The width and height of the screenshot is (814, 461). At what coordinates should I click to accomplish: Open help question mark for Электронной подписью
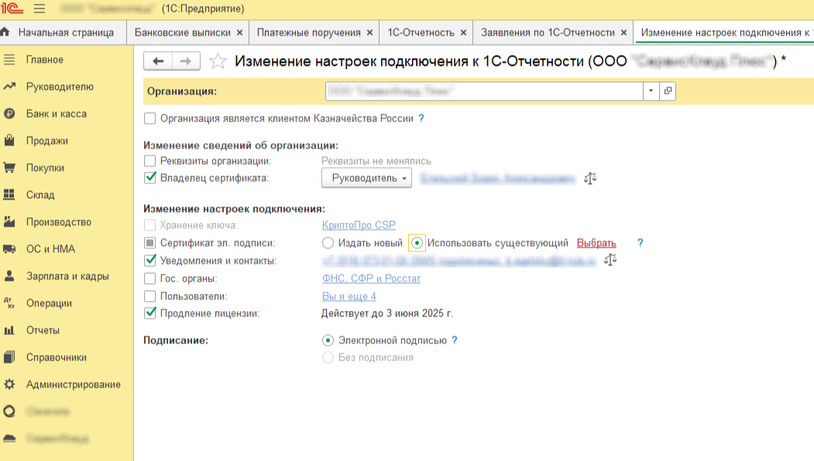(454, 340)
